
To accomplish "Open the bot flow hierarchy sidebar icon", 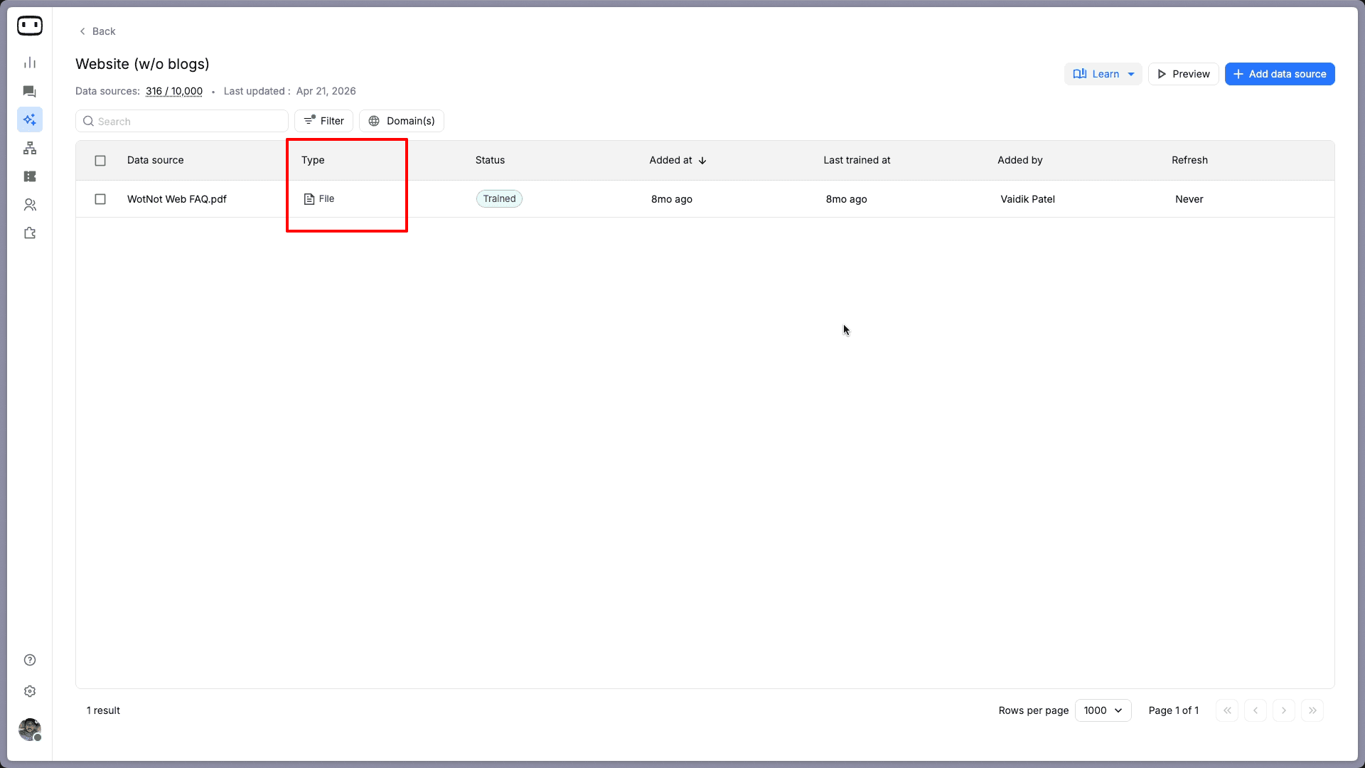I will coord(30,148).
